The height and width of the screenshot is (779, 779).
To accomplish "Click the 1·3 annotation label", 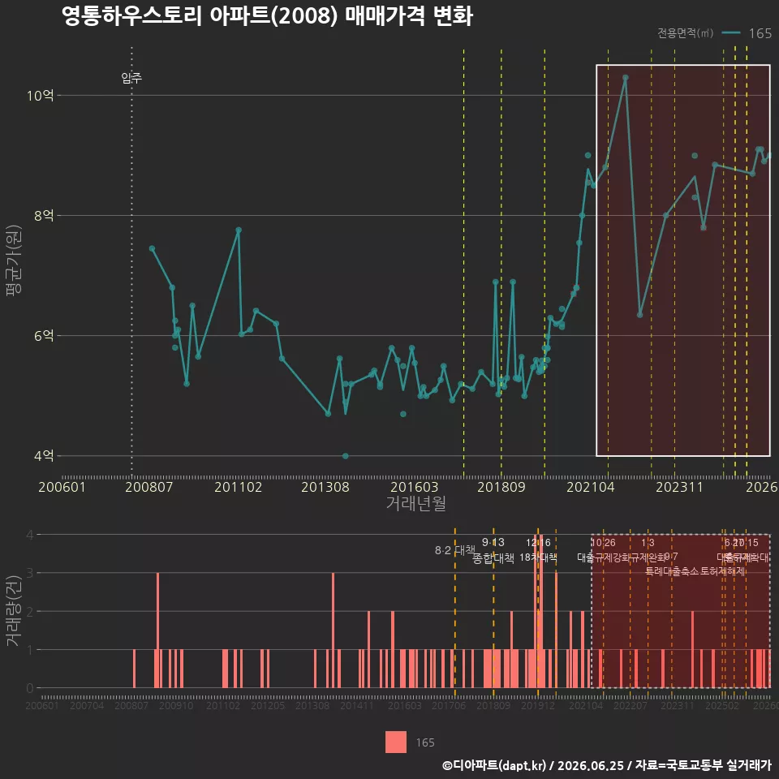I will click(x=648, y=543).
